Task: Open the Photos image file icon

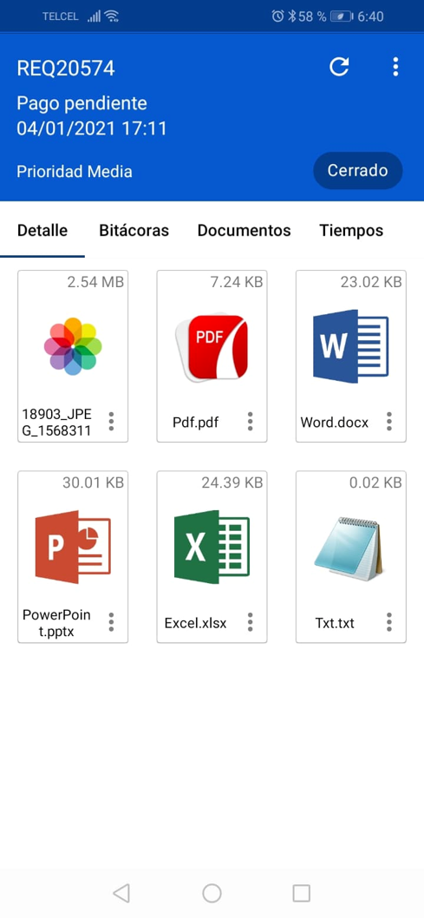Action: pyautogui.click(x=73, y=346)
